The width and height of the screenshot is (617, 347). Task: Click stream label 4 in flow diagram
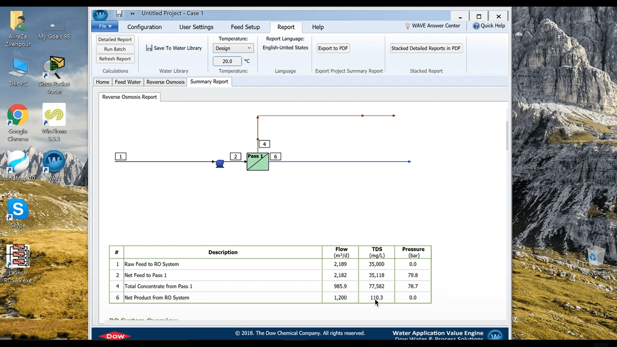click(x=264, y=144)
